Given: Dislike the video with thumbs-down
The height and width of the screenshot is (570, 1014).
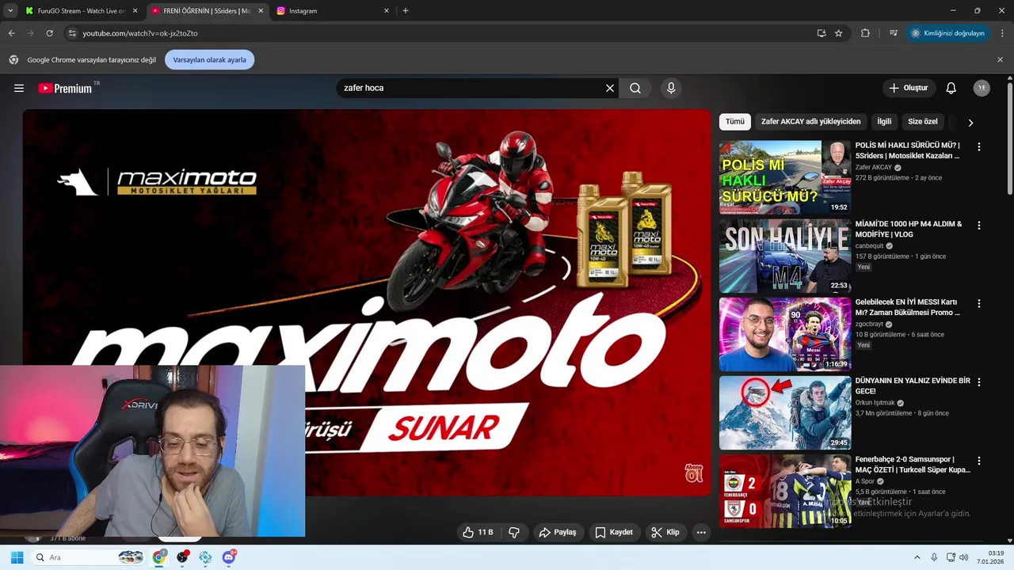Looking at the screenshot, I should click(x=514, y=532).
